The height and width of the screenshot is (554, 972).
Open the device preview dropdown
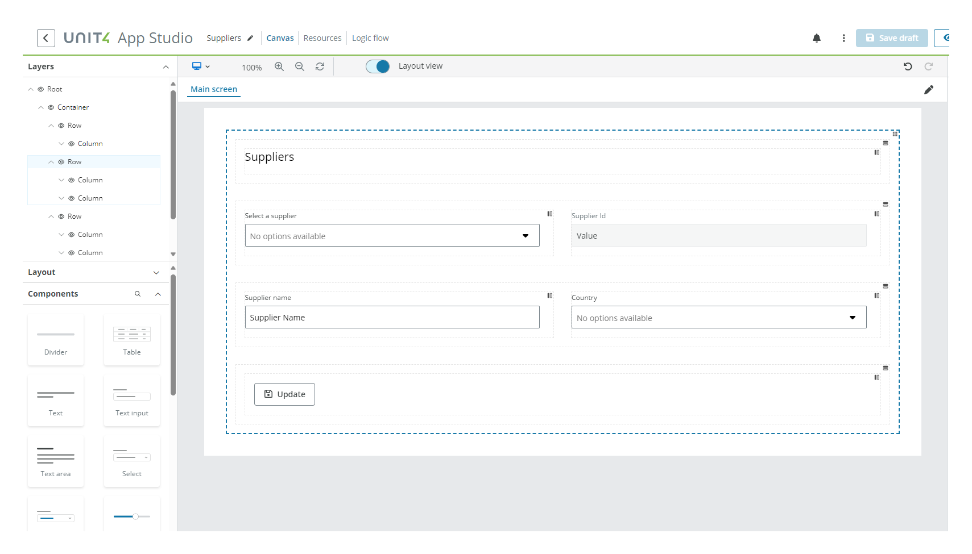(x=200, y=66)
